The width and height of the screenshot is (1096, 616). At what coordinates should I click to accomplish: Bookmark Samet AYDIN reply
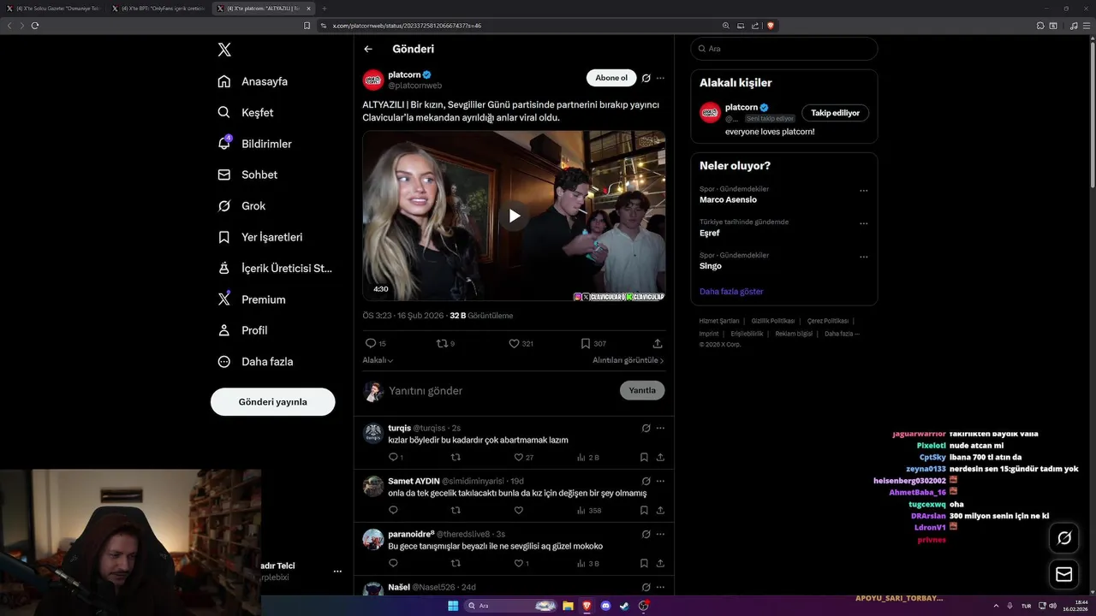click(x=644, y=510)
